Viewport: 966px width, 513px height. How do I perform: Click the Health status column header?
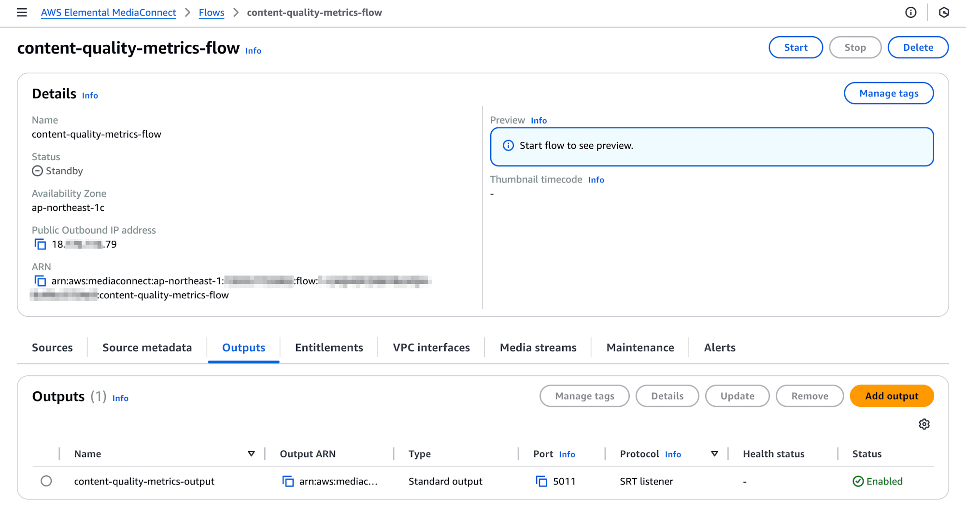pyautogui.click(x=773, y=454)
